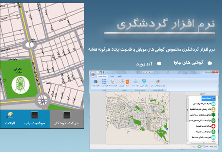The height and width of the screenshot is (152, 222).
Task: Toggle the حرکت خودکار square button
Action: (67, 115)
